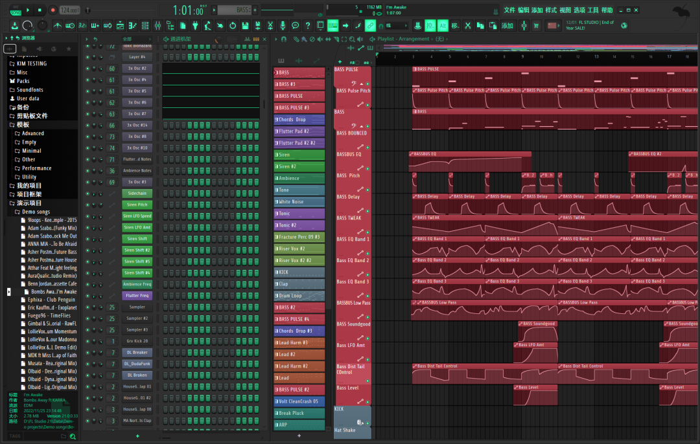Click the 添加 button in the toolbar
The width and height of the screenshot is (700, 444).
(506, 26)
